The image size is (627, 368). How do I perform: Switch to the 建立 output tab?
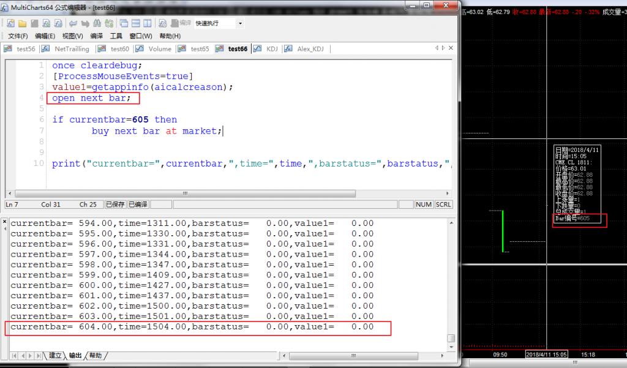(55, 356)
